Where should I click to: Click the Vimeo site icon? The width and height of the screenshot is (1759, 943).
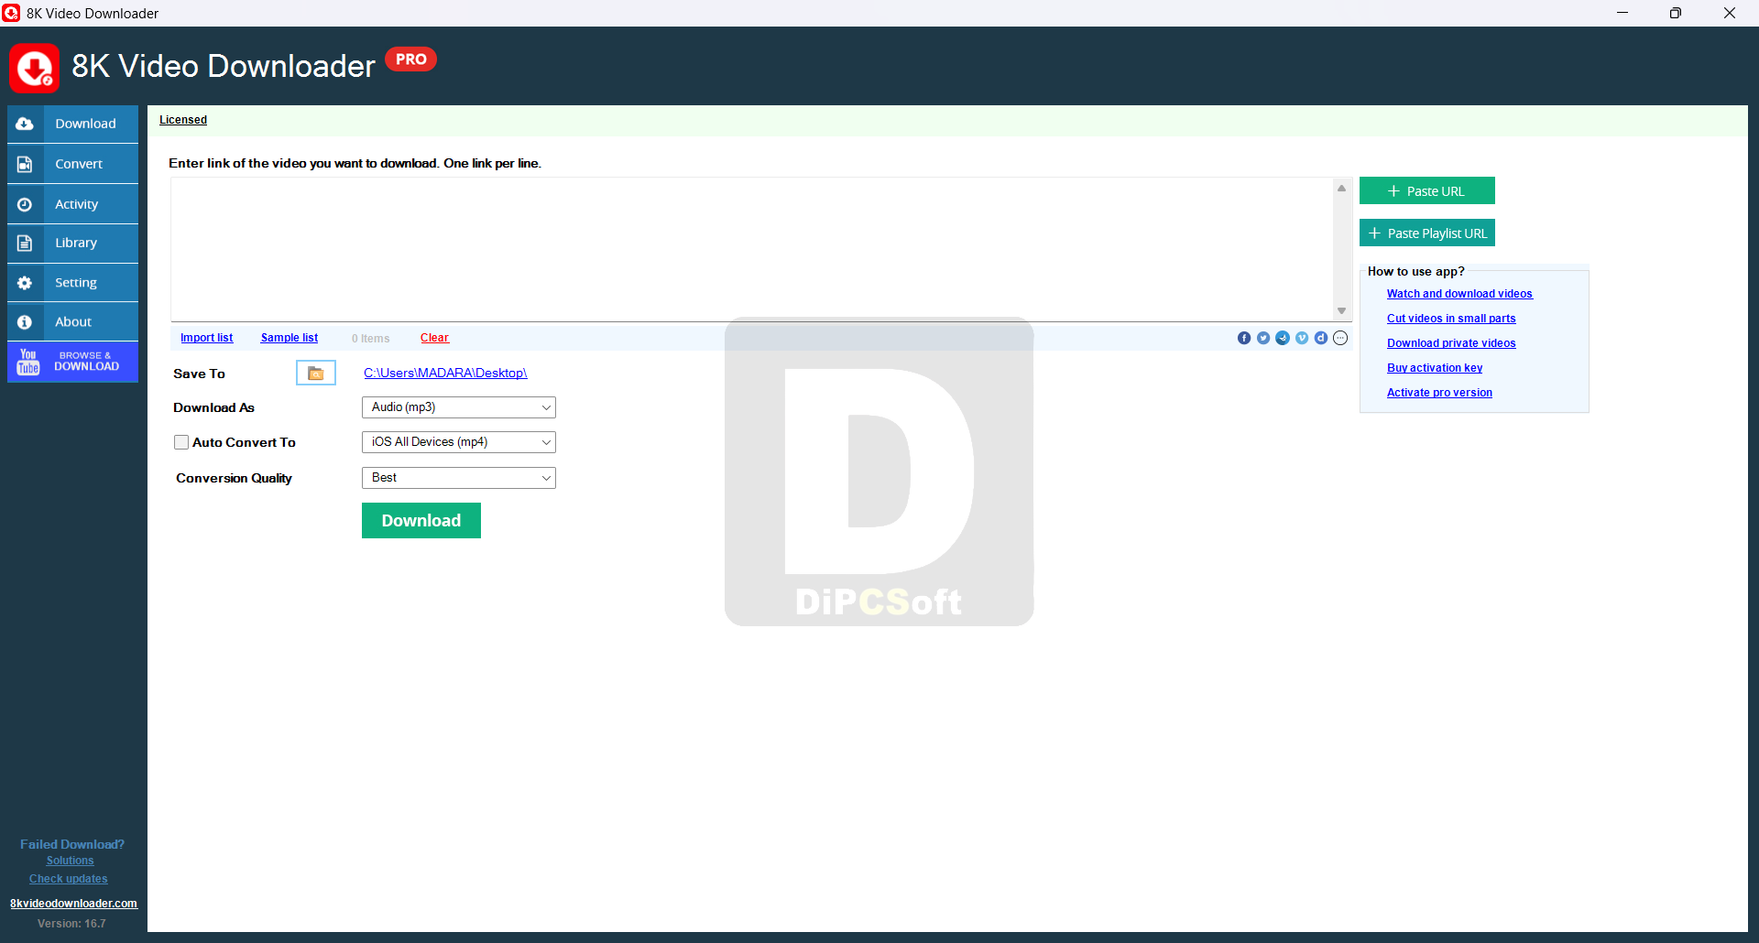[x=1302, y=338]
